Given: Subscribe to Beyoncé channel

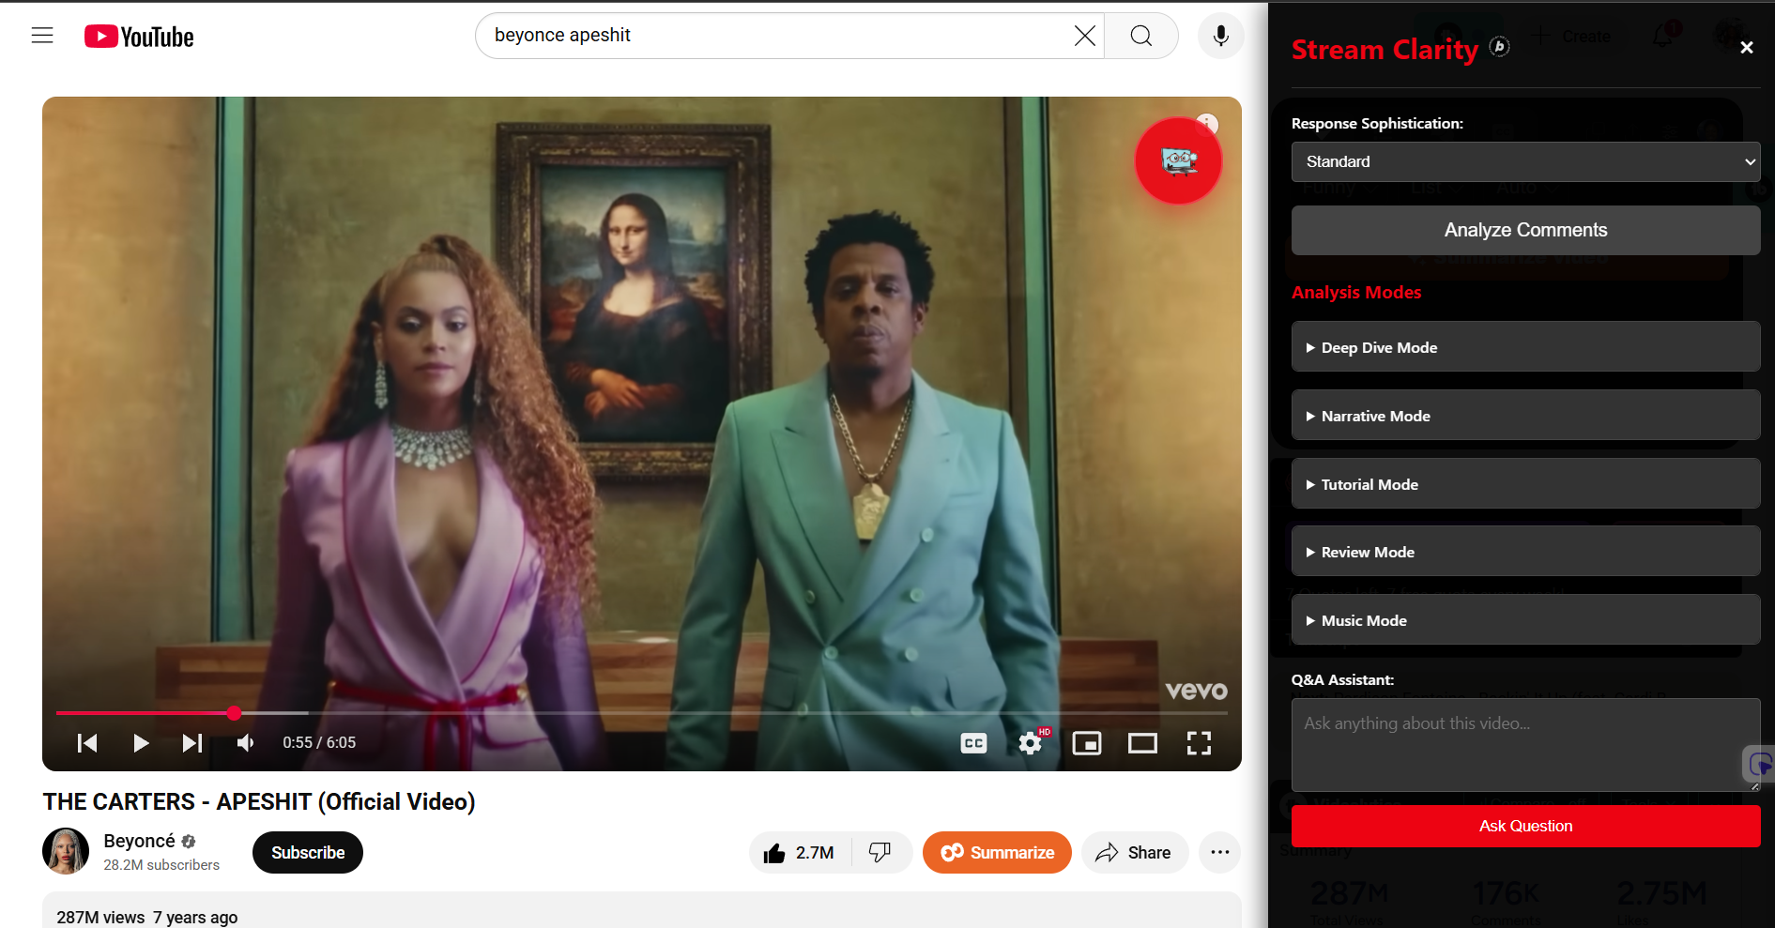Looking at the screenshot, I should (308, 852).
